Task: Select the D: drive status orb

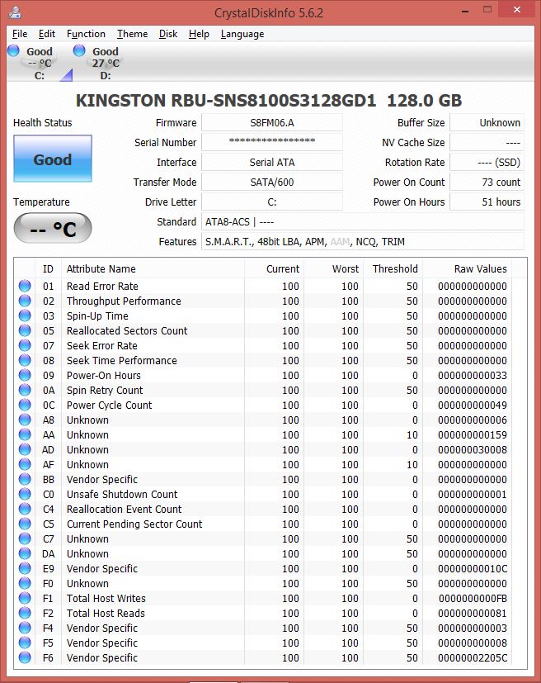Action: 79,50
